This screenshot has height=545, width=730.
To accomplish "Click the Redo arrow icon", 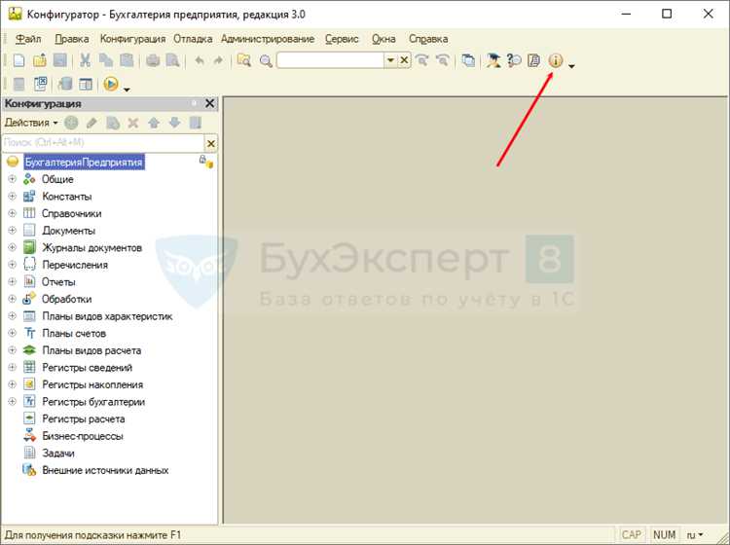I will click(x=218, y=60).
